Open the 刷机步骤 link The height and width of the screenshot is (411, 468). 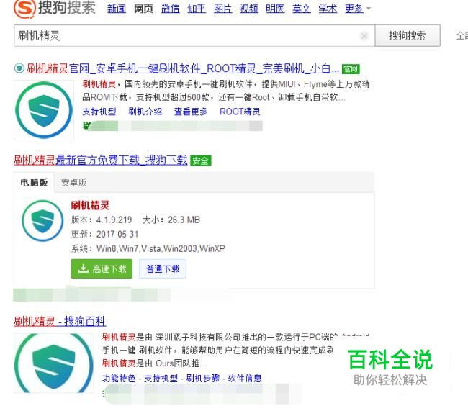coord(203,379)
